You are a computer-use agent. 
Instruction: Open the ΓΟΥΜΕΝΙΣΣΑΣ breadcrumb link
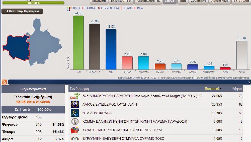click(x=110, y=8)
